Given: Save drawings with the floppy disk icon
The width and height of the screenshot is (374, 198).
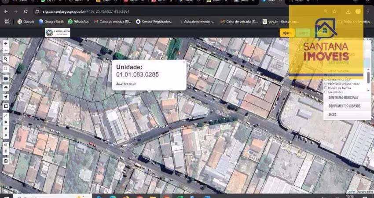Looking at the screenshot, I should (x=6, y=161).
